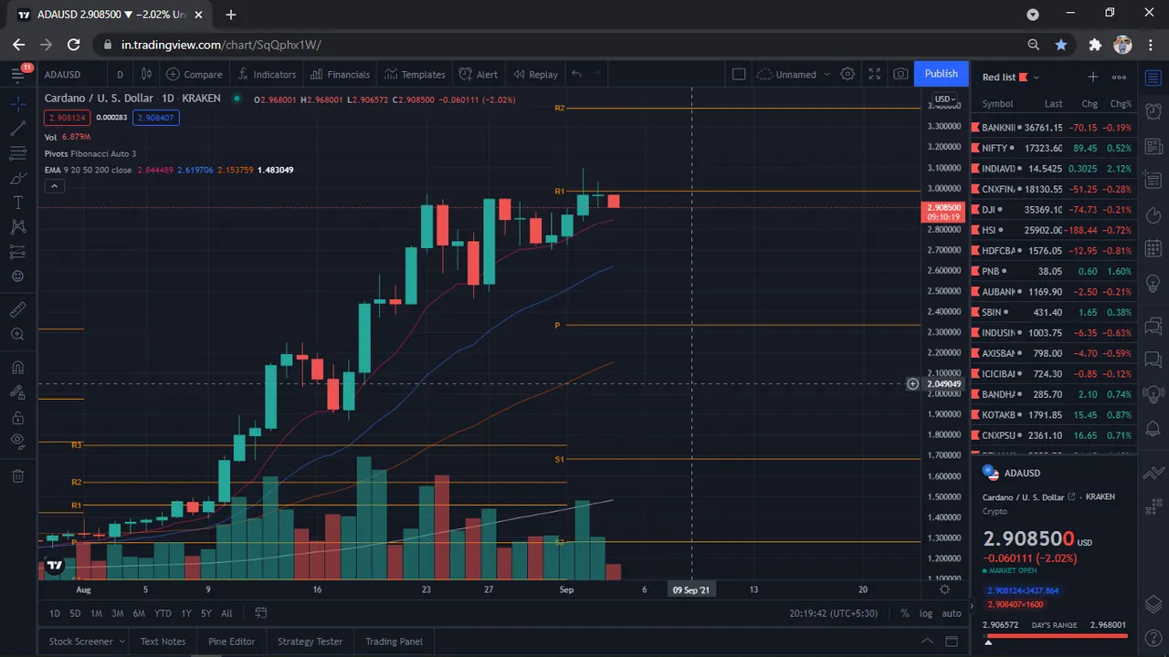Open the Unnamed layout dropdown
This screenshot has height=657, width=1169.
pos(794,74)
